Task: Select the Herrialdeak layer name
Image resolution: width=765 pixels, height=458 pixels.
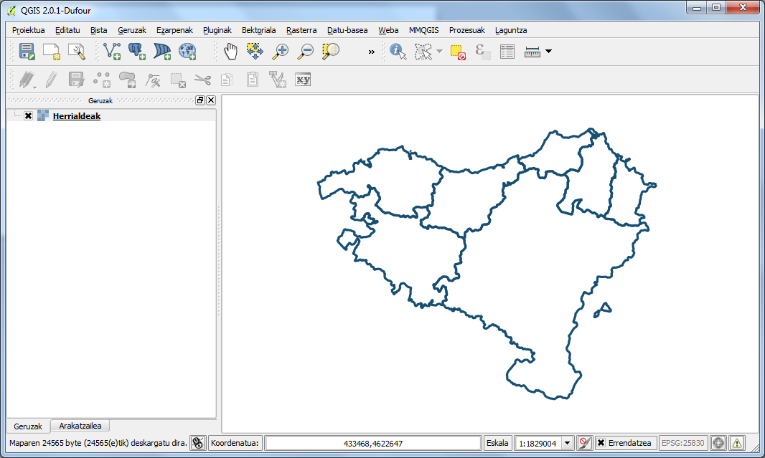Action: click(x=77, y=116)
